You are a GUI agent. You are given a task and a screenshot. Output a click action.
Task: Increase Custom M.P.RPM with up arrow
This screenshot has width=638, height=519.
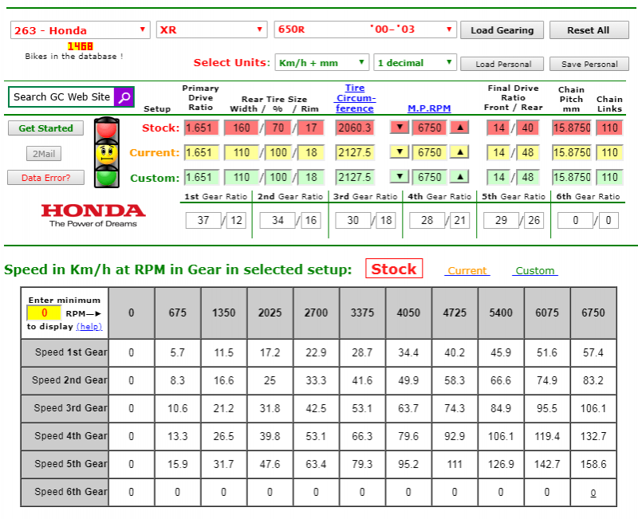click(459, 177)
